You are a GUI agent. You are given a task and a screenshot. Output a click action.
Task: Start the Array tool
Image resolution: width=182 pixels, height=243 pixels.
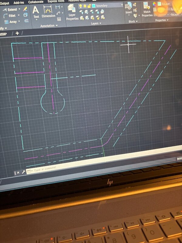[x=11, y=22]
